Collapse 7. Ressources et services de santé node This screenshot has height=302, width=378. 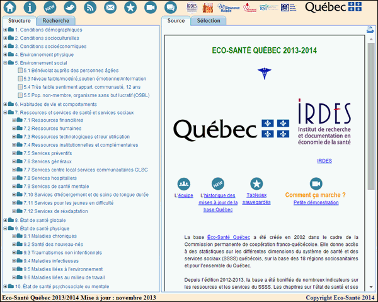click(x=5, y=112)
